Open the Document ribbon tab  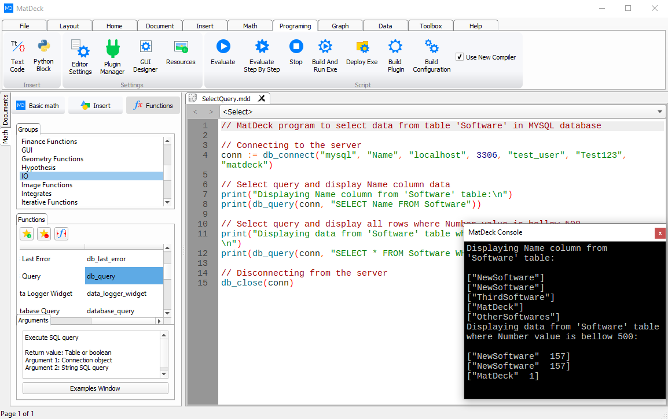160,26
